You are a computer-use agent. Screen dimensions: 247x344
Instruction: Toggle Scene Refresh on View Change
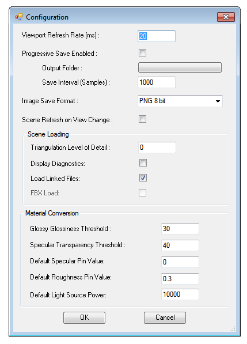tap(142, 119)
